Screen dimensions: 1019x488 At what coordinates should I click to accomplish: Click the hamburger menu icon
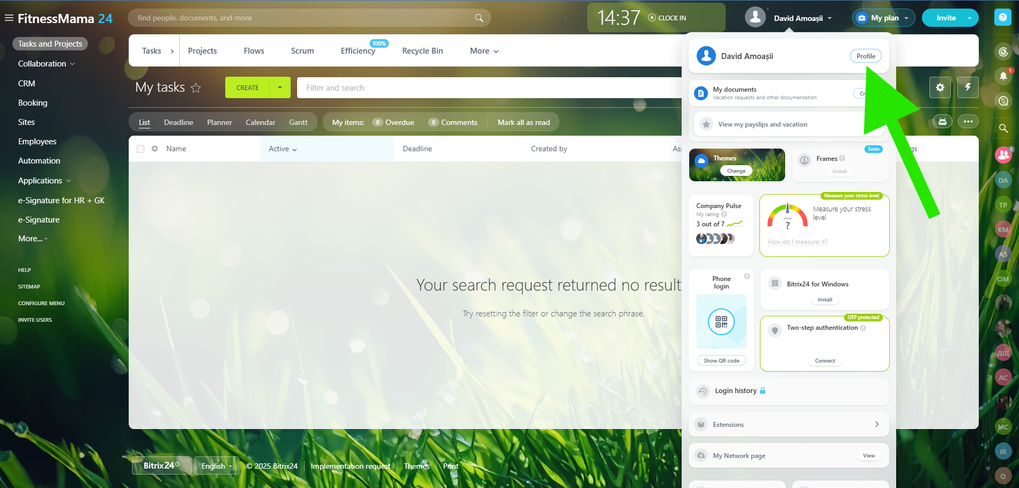[x=9, y=18]
